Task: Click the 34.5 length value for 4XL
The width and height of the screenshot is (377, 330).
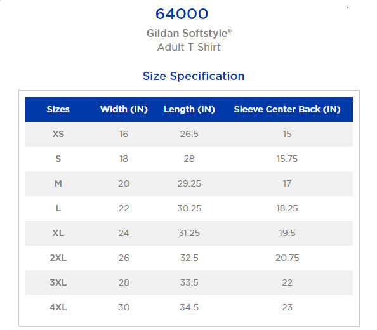Action: tap(189, 307)
